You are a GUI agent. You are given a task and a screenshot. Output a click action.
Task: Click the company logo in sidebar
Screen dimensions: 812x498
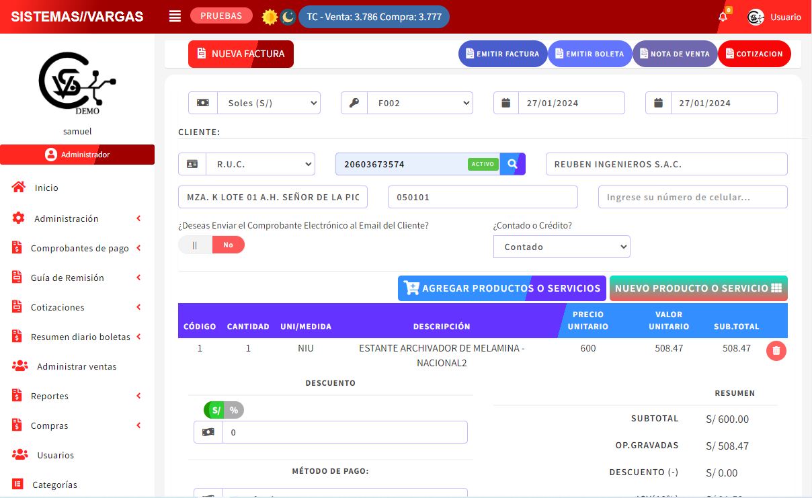pos(77,83)
